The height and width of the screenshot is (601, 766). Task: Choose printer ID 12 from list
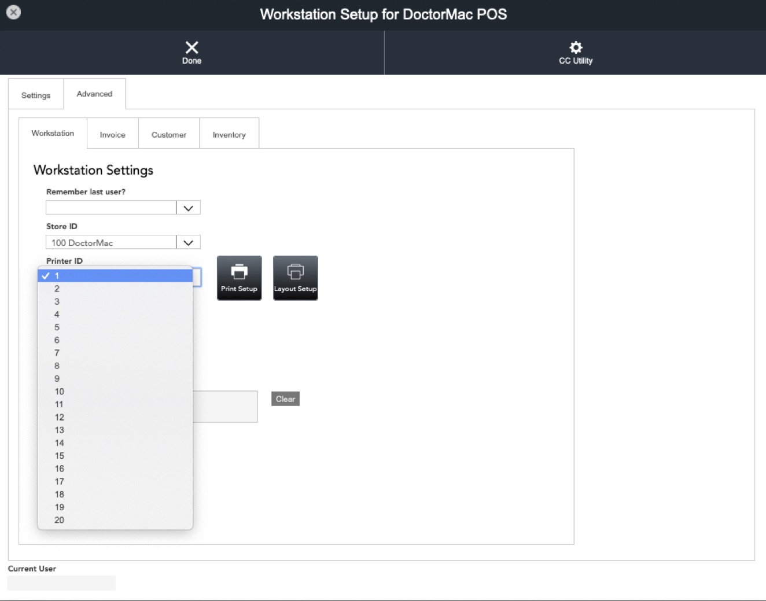[x=115, y=417]
